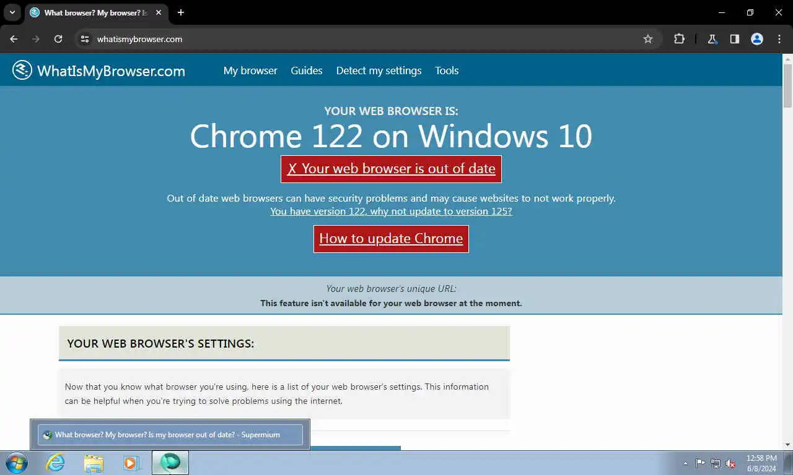Click the network status tray icon
The image size is (793, 475).
[x=716, y=463]
